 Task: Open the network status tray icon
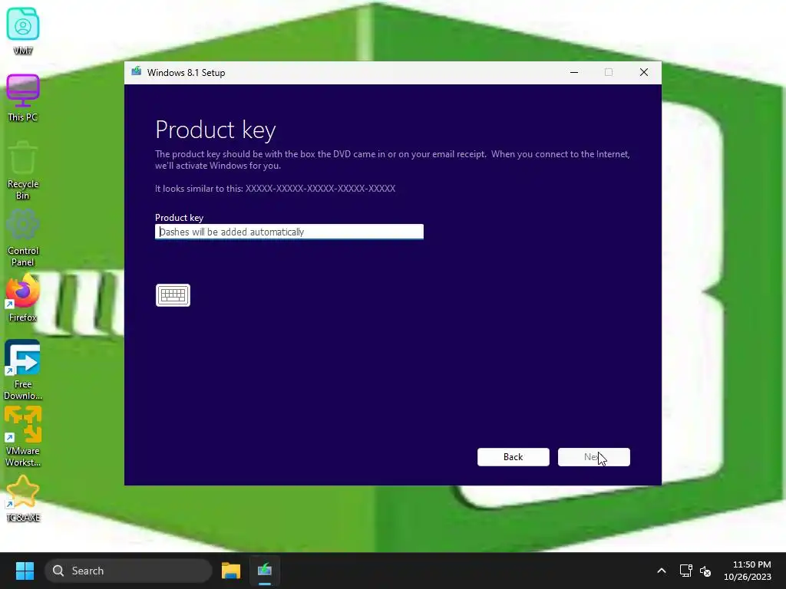(685, 571)
